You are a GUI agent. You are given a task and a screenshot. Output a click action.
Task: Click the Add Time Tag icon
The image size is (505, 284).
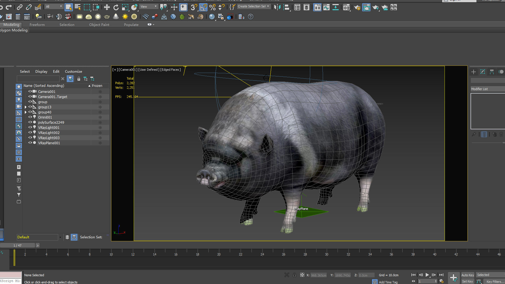click(375, 282)
